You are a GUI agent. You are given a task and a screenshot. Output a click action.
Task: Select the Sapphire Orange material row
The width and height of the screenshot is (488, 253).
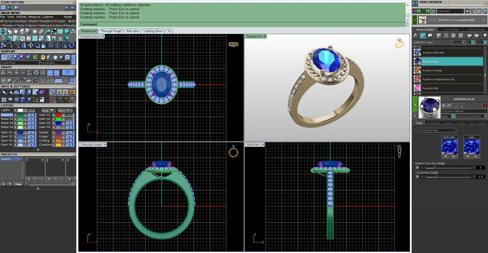tap(448, 70)
